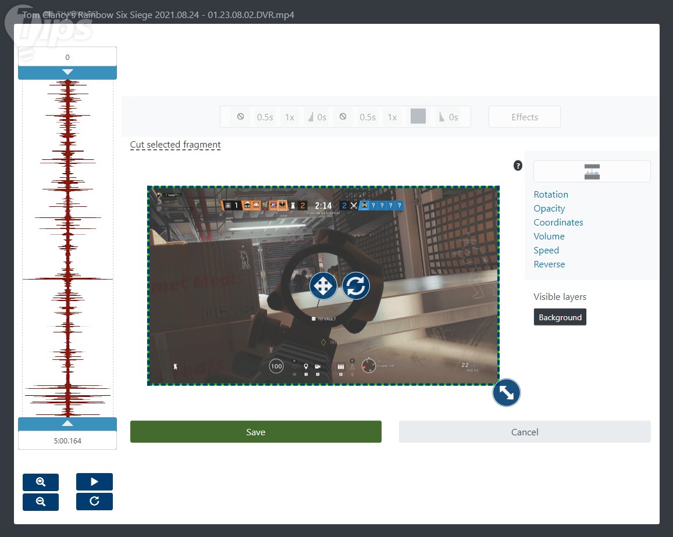Click the video preview frame
The image size is (673, 537).
[x=323, y=286]
